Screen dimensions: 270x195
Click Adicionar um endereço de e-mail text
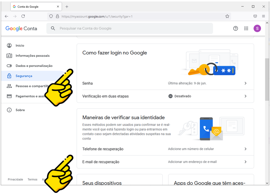[192, 162]
